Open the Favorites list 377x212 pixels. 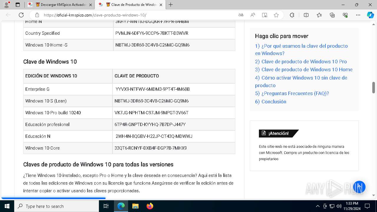pyautogui.click(x=319, y=15)
